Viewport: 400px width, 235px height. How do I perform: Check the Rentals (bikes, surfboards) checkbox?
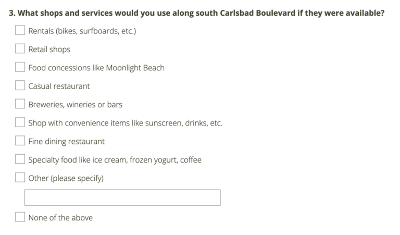[x=20, y=30]
